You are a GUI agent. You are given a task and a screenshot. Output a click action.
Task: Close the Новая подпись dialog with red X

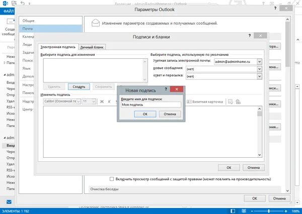click(x=177, y=89)
